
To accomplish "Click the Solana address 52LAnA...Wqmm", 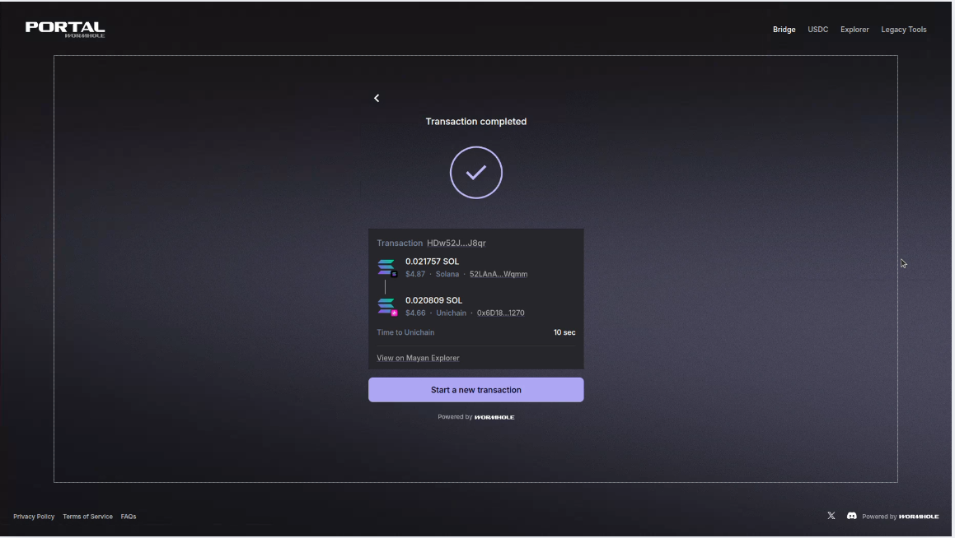I will click(498, 274).
